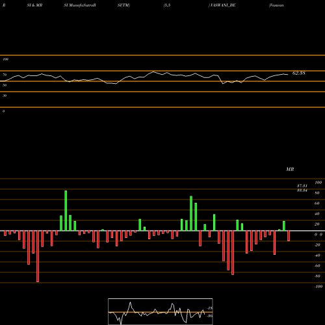Click the VASWANI_BE symbol text in header

click(x=223, y=5)
